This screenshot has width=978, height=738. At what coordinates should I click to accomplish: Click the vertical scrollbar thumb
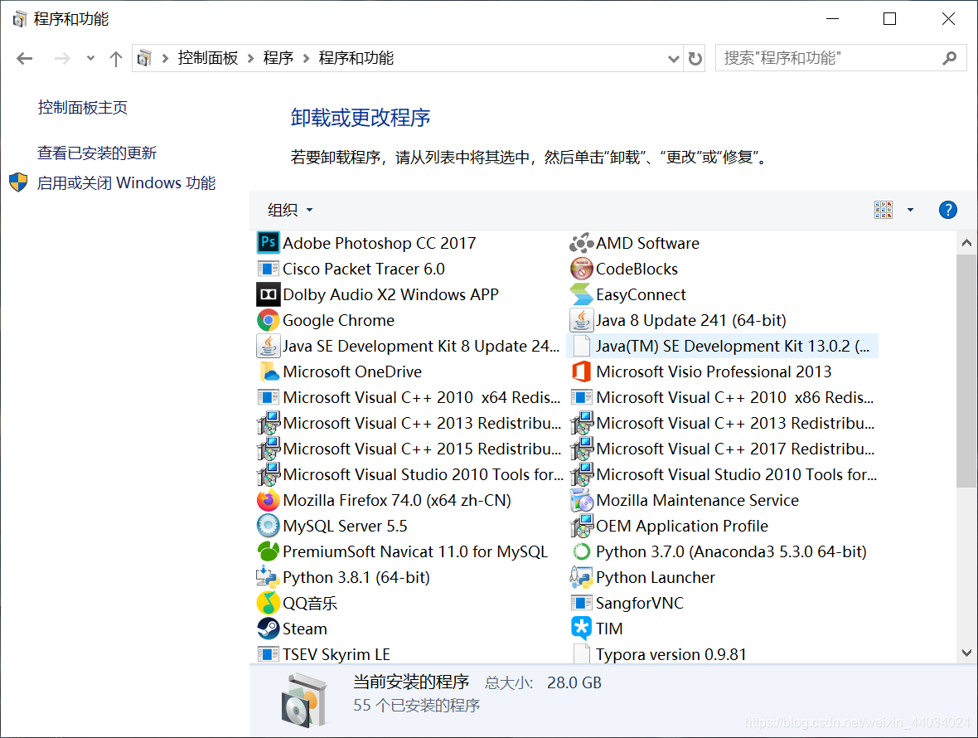click(966, 371)
